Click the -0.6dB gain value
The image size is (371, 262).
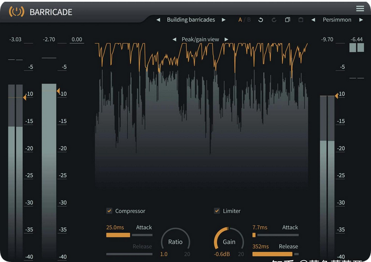tap(222, 255)
